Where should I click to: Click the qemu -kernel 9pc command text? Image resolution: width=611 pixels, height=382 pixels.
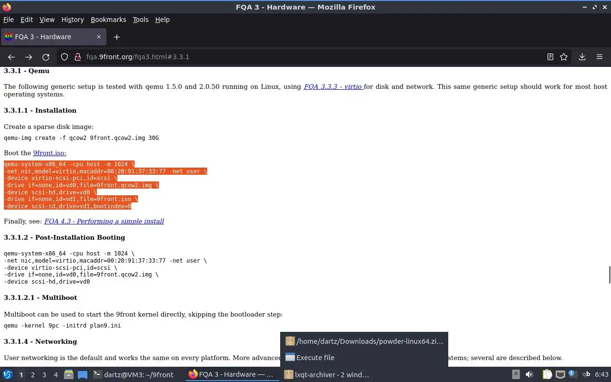[63, 326]
